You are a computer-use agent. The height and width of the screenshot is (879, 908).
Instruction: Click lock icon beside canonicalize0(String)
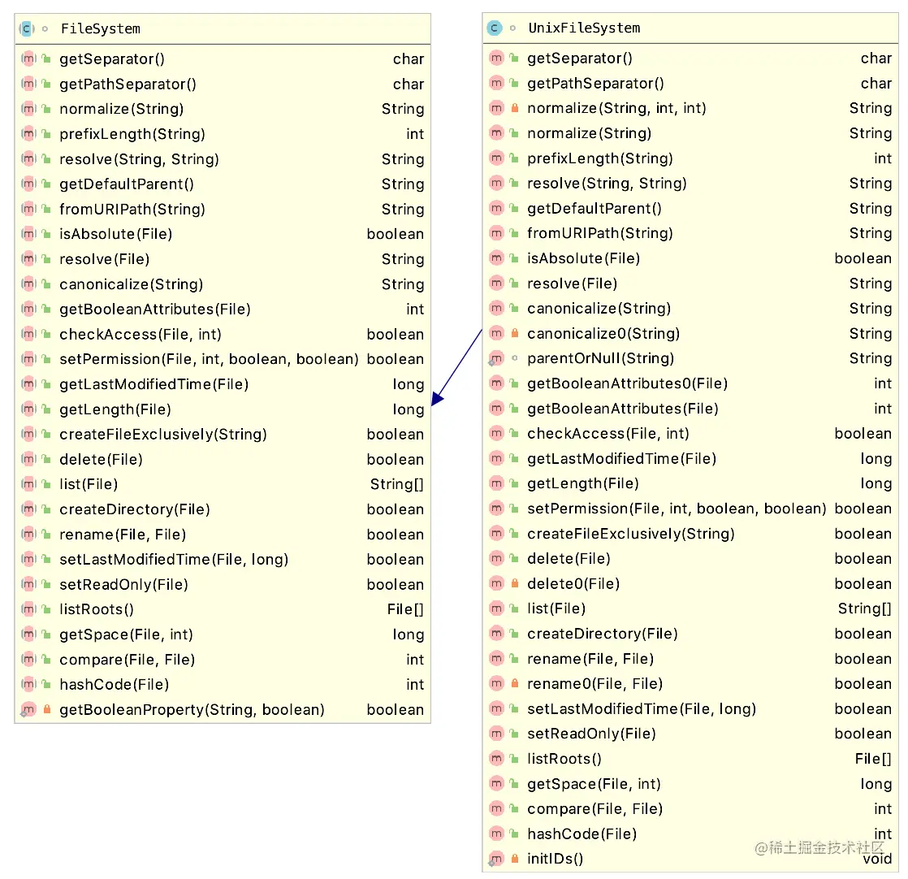pyautogui.click(x=515, y=333)
